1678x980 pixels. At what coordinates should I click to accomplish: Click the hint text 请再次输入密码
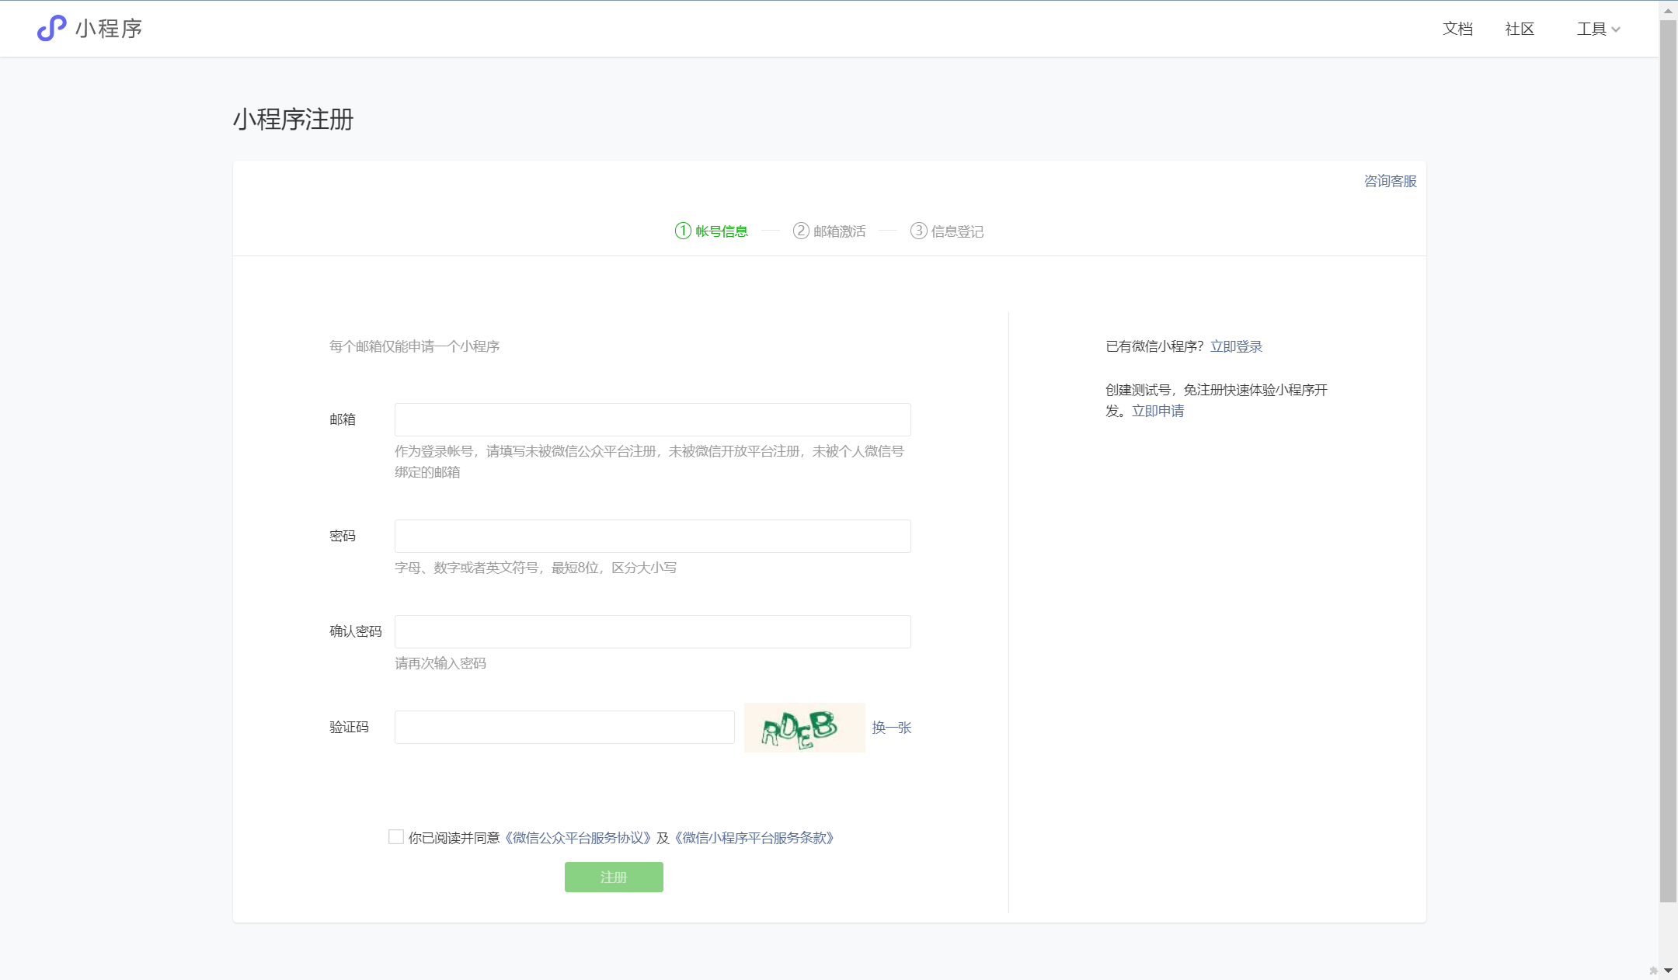pos(440,663)
